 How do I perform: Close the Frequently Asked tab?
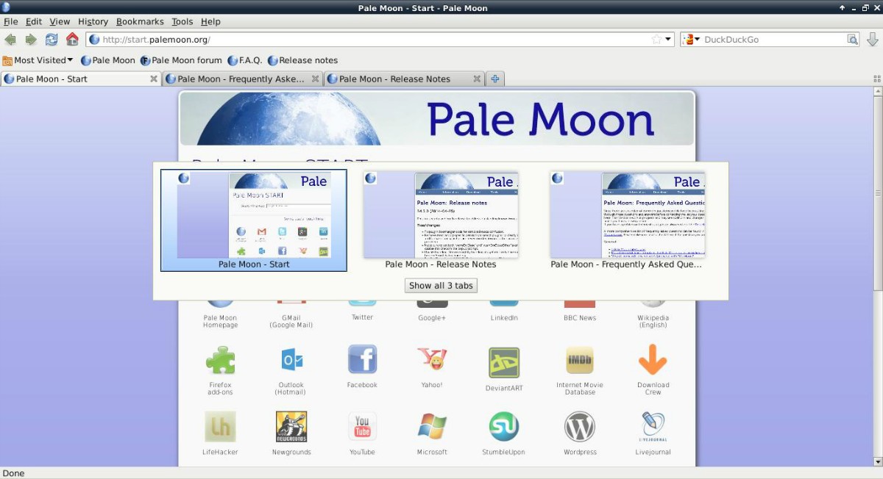[316, 79]
